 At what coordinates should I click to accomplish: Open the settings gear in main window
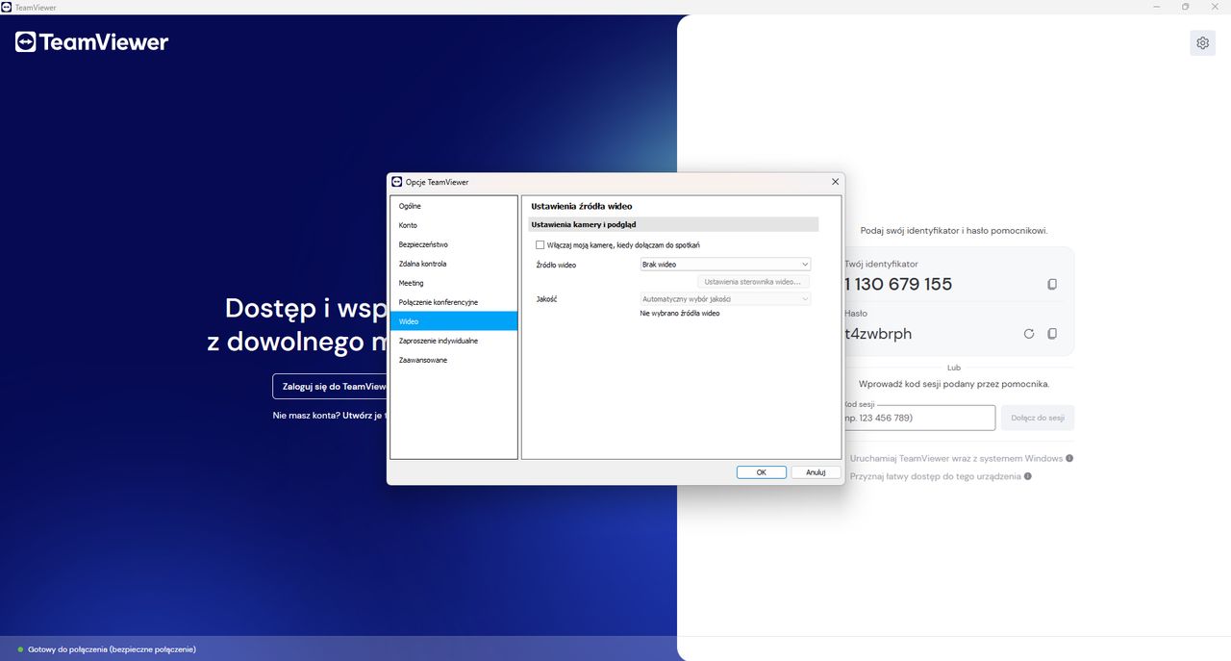1202,42
